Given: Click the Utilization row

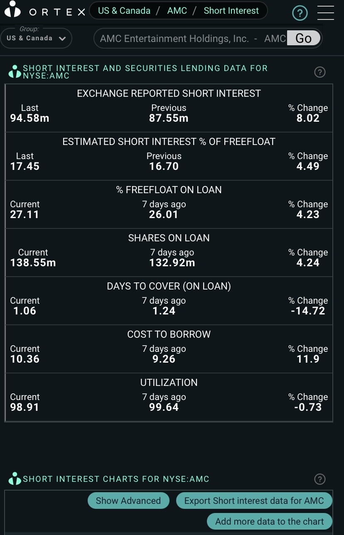Looking at the screenshot, I should point(169,397).
